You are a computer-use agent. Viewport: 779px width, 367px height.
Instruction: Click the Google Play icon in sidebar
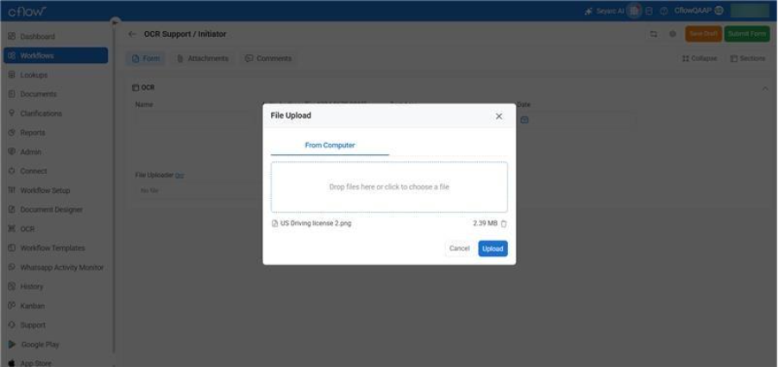click(12, 345)
